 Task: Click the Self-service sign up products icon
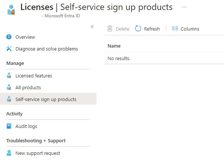(x=9, y=99)
